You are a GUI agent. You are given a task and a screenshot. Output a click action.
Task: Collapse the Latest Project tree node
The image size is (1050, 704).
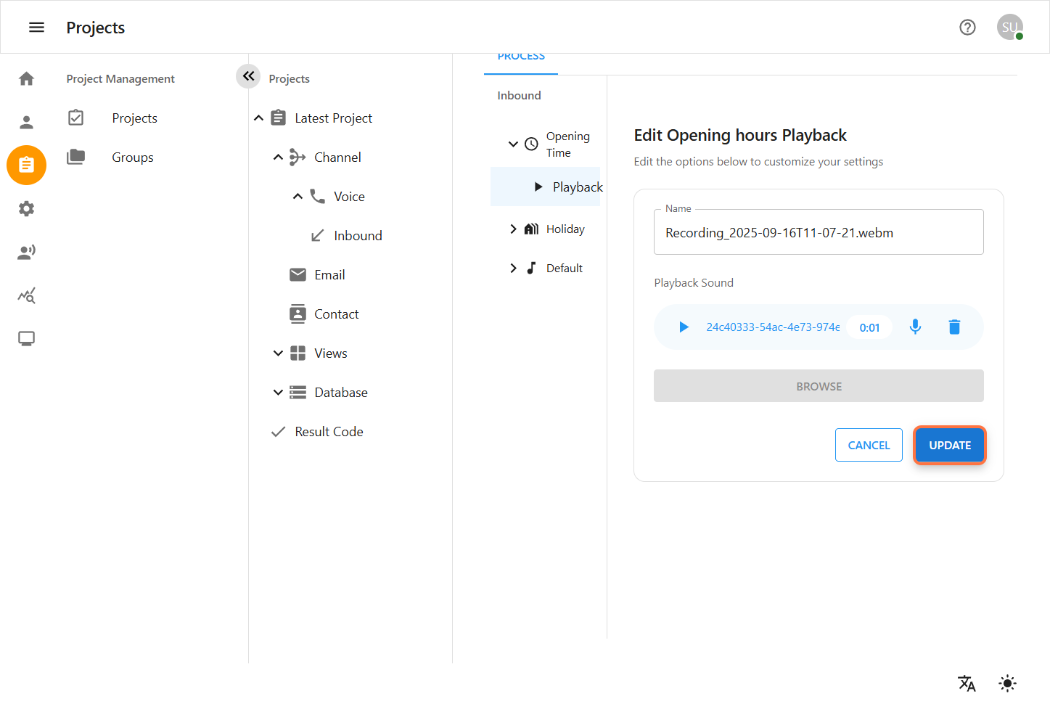point(258,118)
